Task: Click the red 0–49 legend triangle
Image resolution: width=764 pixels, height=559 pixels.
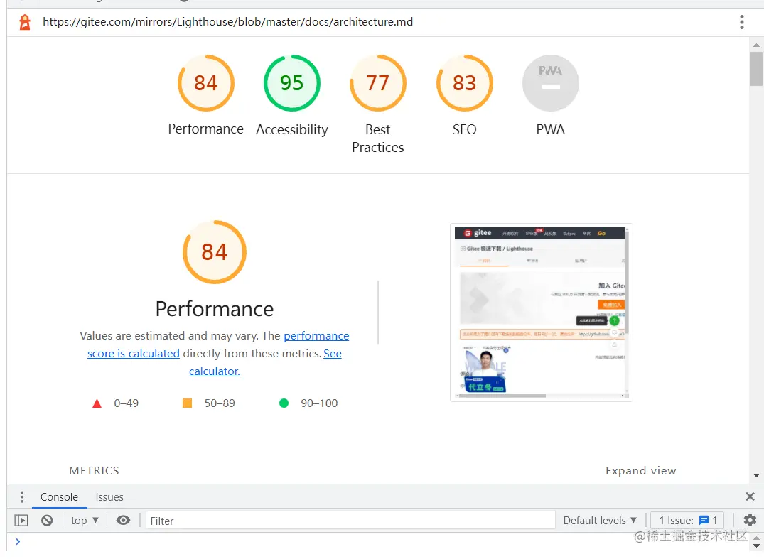Action: pos(97,403)
